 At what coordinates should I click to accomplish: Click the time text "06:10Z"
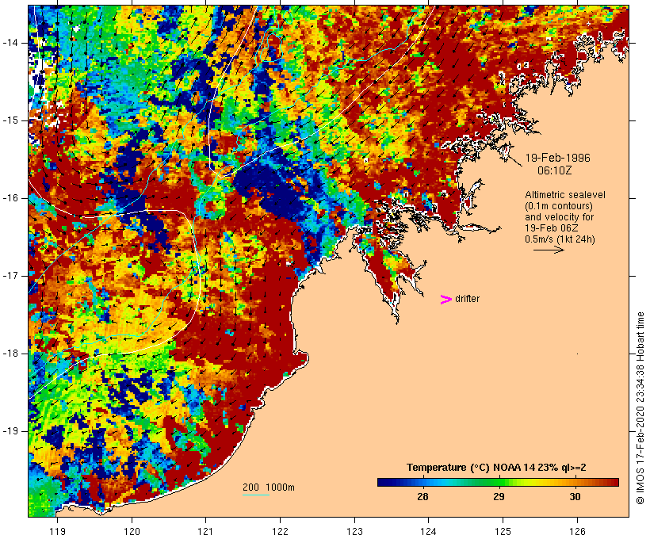tap(555, 170)
